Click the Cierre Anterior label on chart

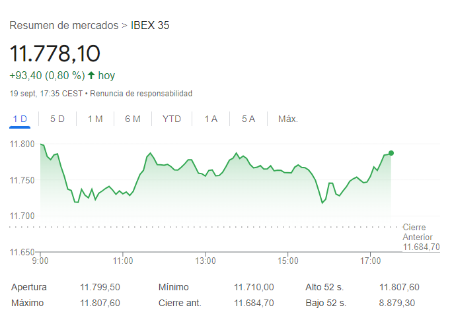pyautogui.click(x=418, y=232)
